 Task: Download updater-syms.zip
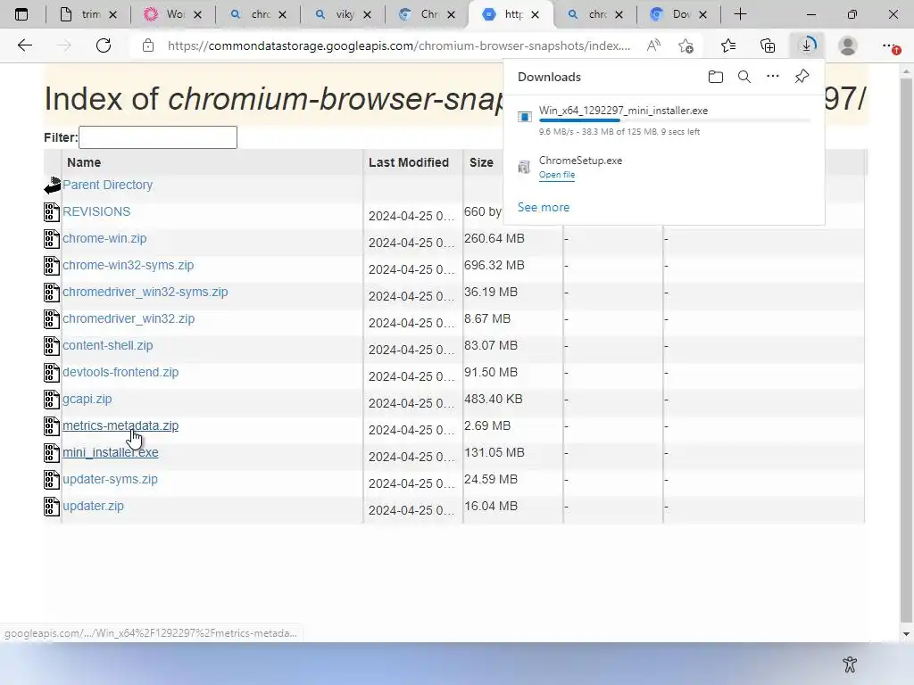pos(110,479)
